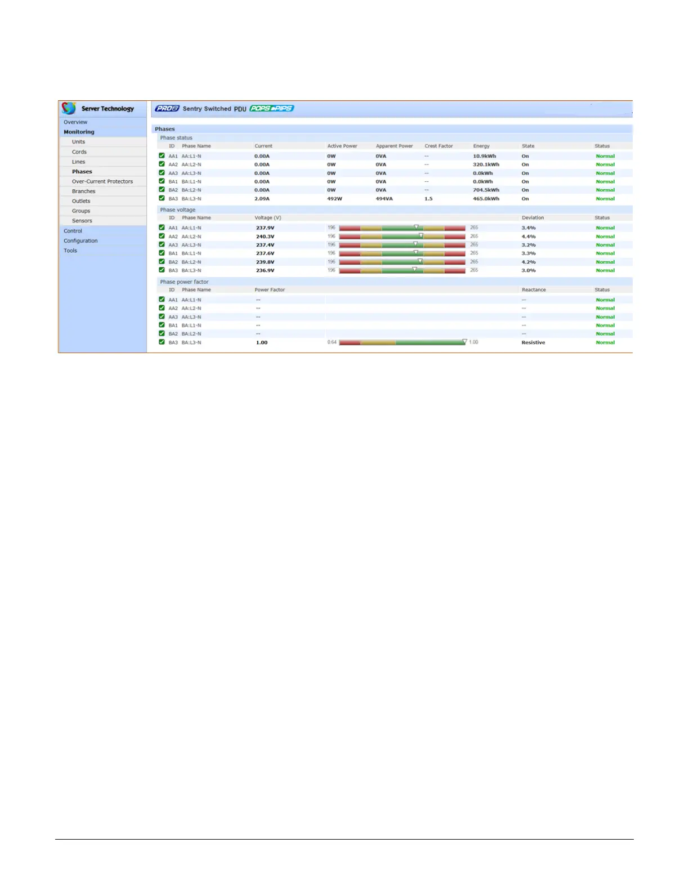Open the Cords monitoring page
Image resolution: width=689 pixels, height=892 pixels.
pyautogui.click(x=79, y=152)
